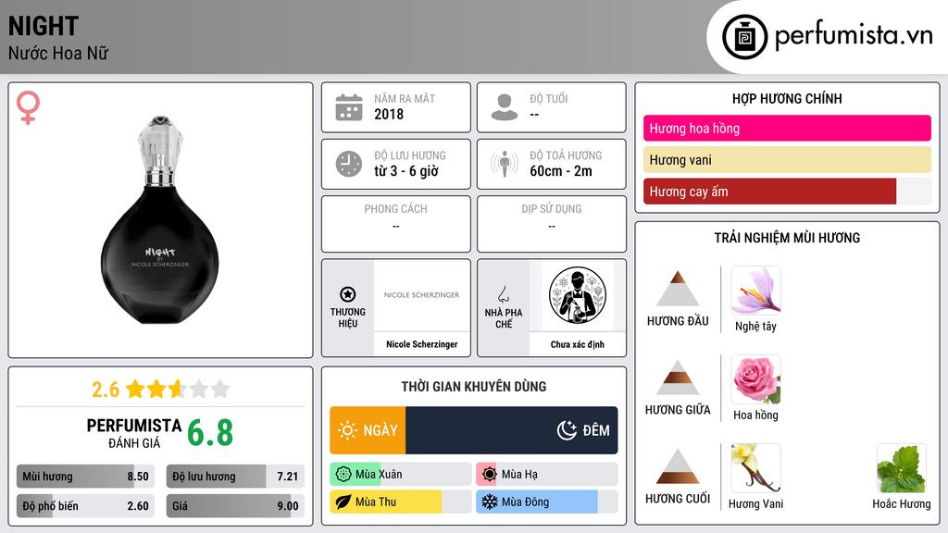Click the person silhouette icon for Độ tuổi
The height and width of the screenshot is (533, 948).
coord(505,107)
